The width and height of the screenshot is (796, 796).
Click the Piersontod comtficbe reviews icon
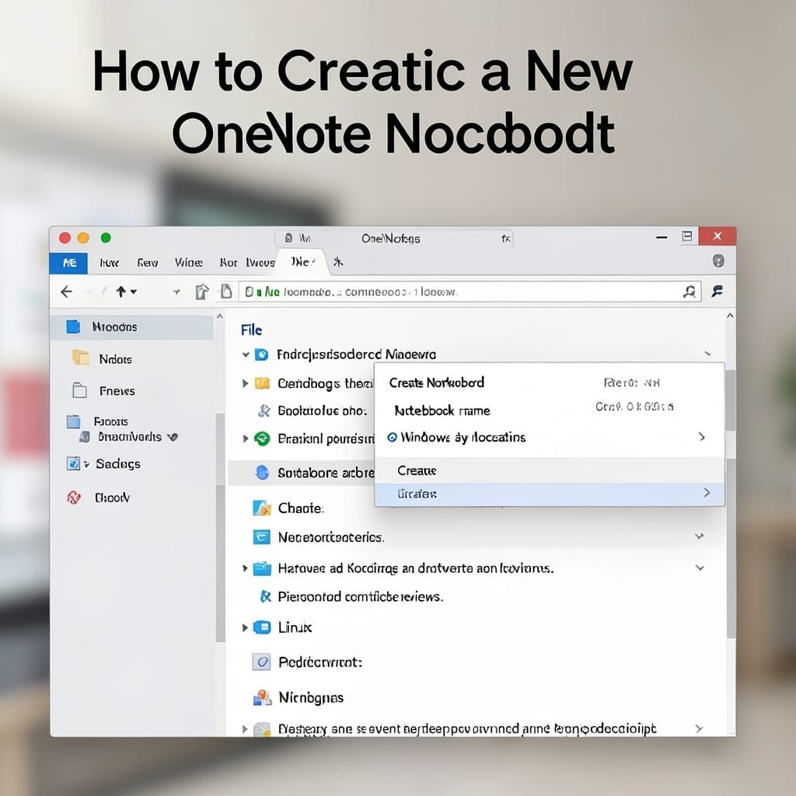pyautogui.click(x=265, y=596)
